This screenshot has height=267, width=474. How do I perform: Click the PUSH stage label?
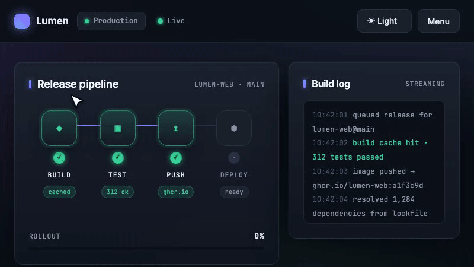click(x=175, y=175)
